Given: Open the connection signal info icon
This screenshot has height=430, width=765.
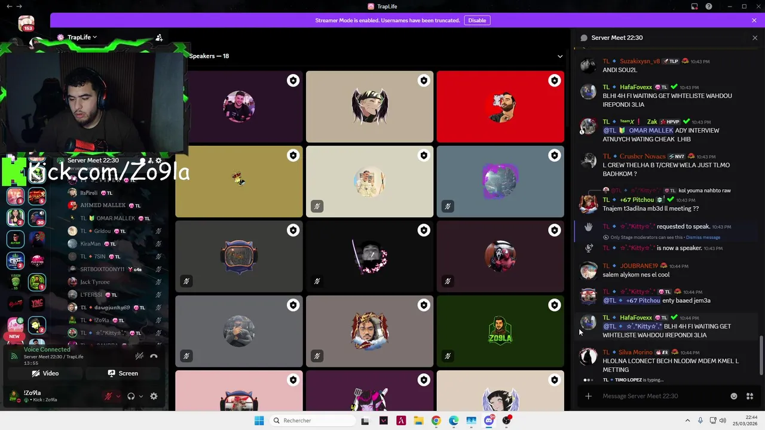Looking at the screenshot, I should pos(14,356).
